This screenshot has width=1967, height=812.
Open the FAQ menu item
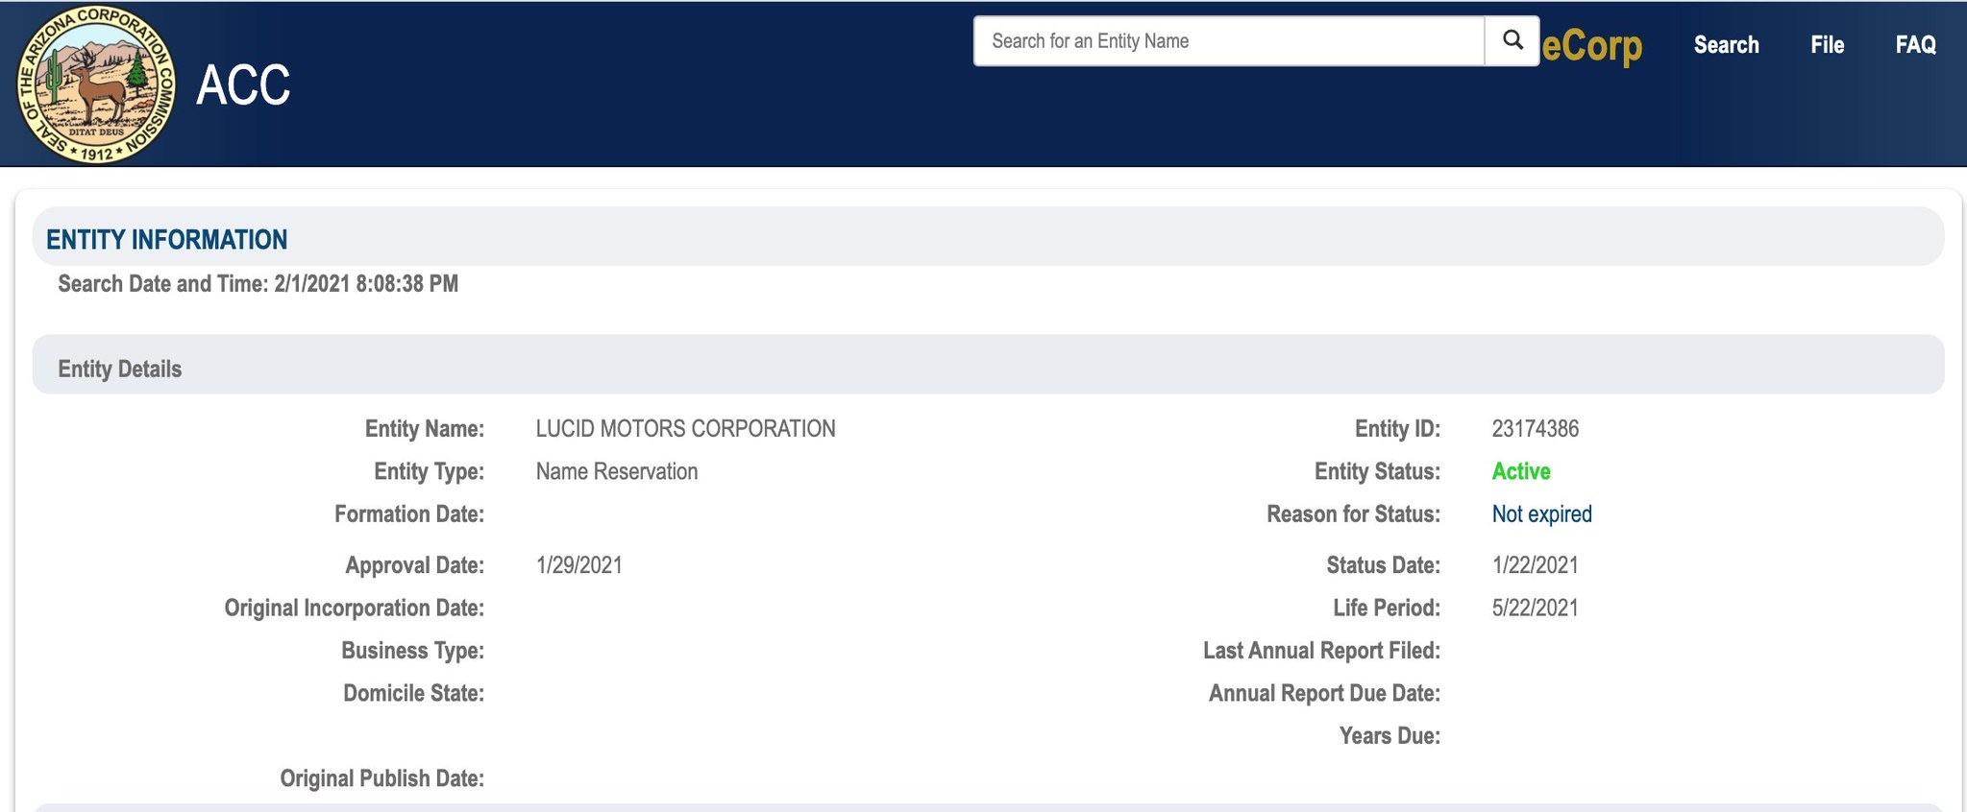point(1915,45)
